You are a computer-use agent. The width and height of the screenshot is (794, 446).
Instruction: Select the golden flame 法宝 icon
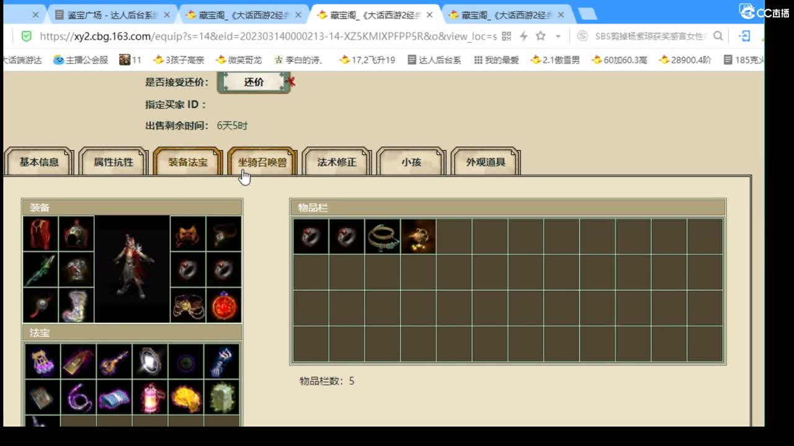tap(185, 397)
